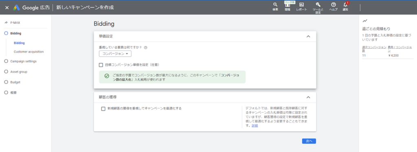This screenshot has height=152, width=417.
Task: Select the Budget step circle
Action: pos(7,82)
